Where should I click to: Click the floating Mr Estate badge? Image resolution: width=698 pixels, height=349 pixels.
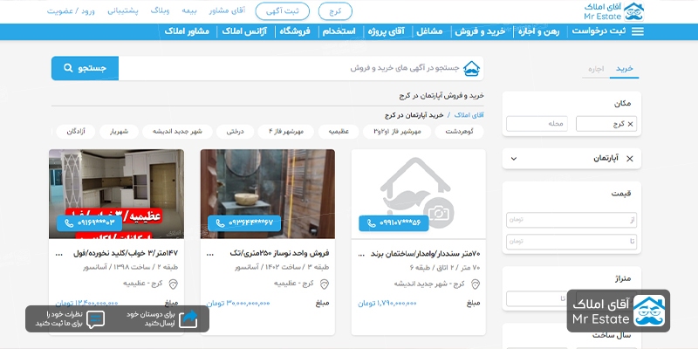(x=619, y=311)
